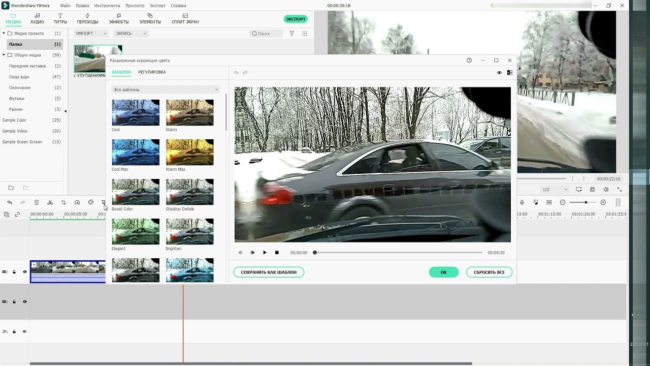Screen dimensions: 650x366
Task: Take a snapshot with the camera icon
Action: [593, 190]
